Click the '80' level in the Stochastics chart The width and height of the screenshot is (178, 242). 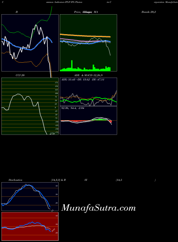coord(57,186)
